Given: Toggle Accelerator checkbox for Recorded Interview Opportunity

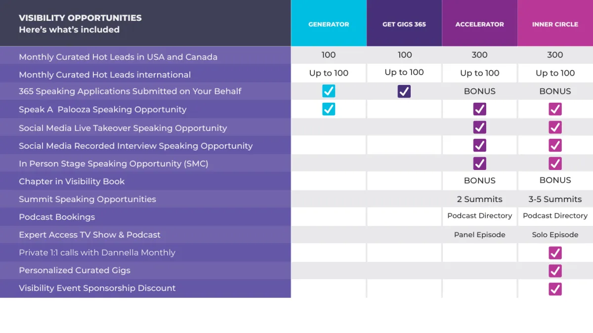Looking at the screenshot, I should 480,145.
